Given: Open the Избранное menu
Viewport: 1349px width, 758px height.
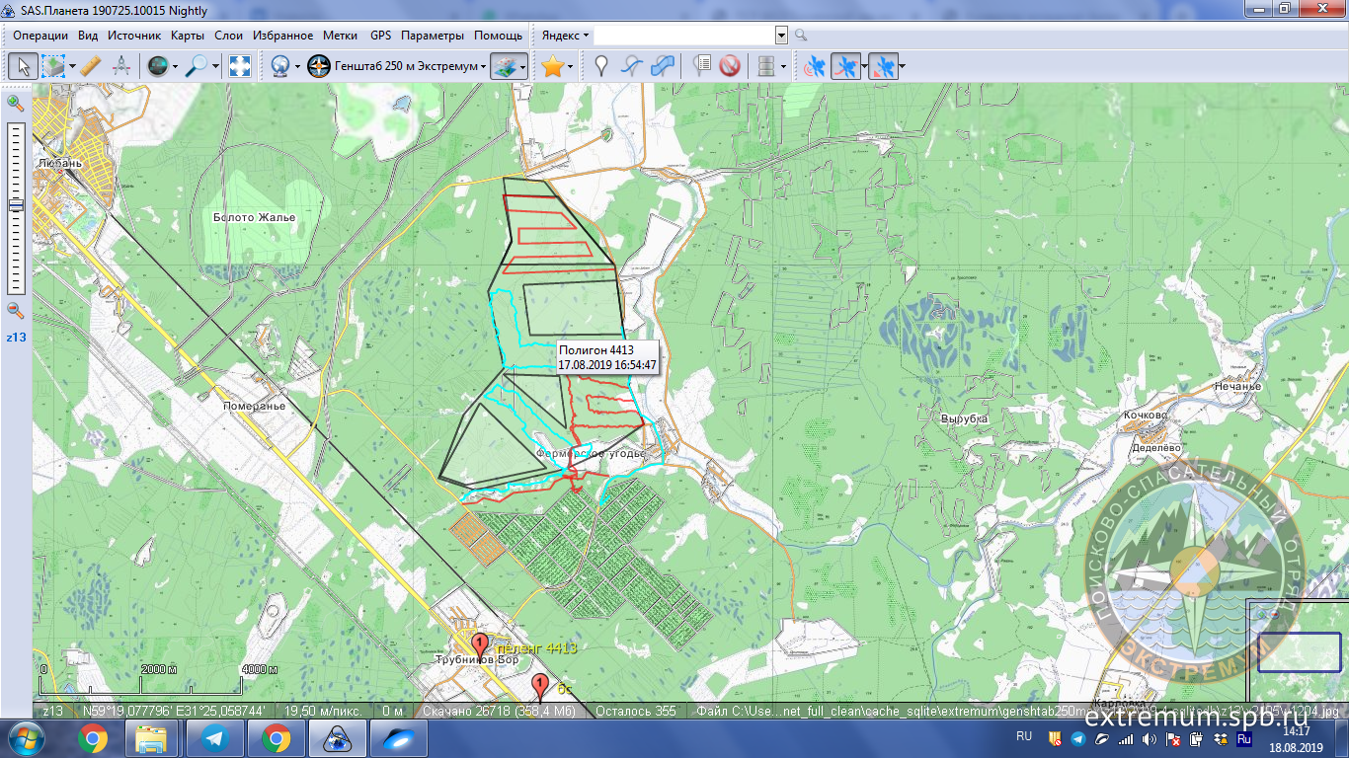Looking at the screenshot, I should (283, 36).
